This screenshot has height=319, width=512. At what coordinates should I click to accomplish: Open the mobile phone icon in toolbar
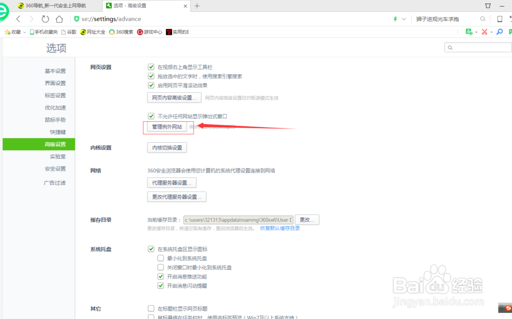tap(500, 19)
